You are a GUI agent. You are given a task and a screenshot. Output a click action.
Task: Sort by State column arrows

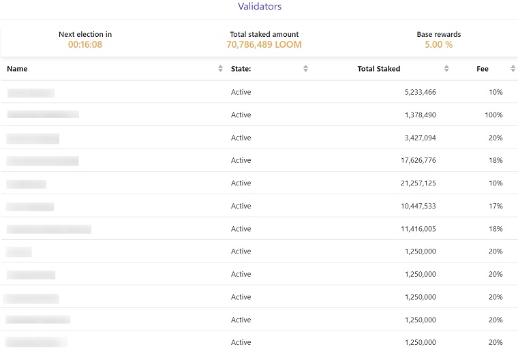pos(305,69)
